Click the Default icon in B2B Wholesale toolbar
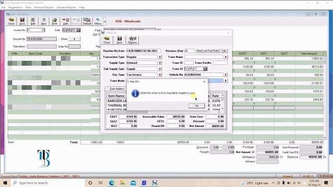Viewport: 333px width, 187px height. [x=87, y=21]
